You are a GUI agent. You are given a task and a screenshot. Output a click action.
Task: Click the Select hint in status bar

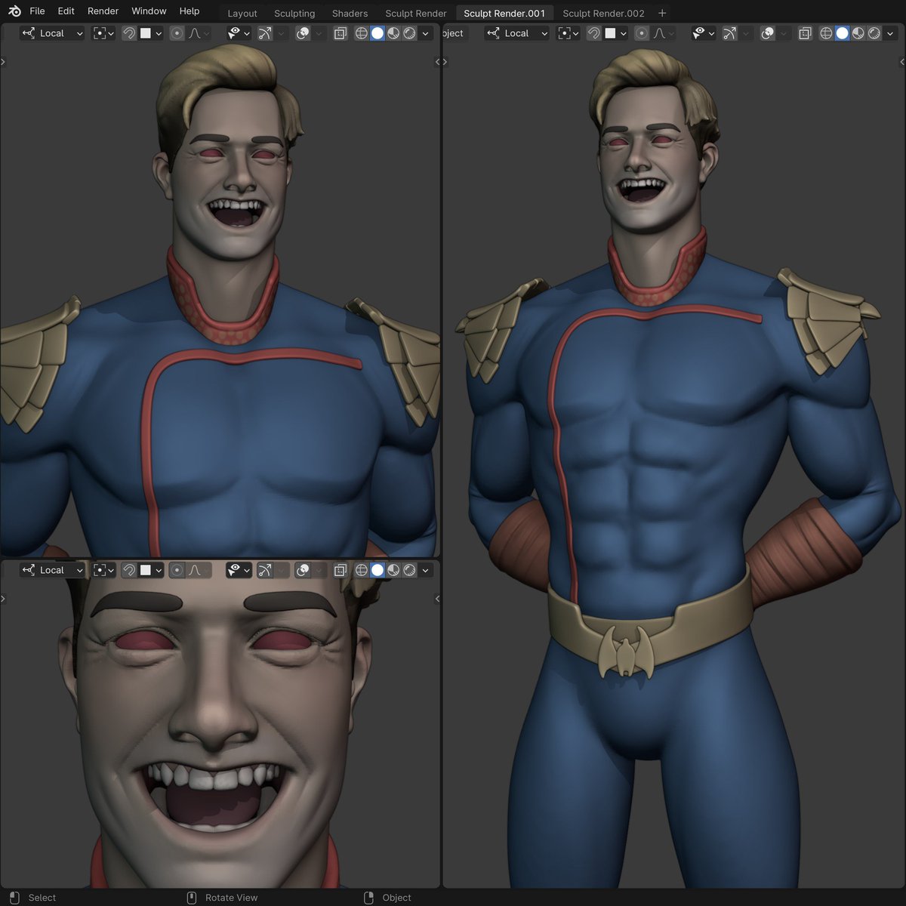tap(42, 898)
